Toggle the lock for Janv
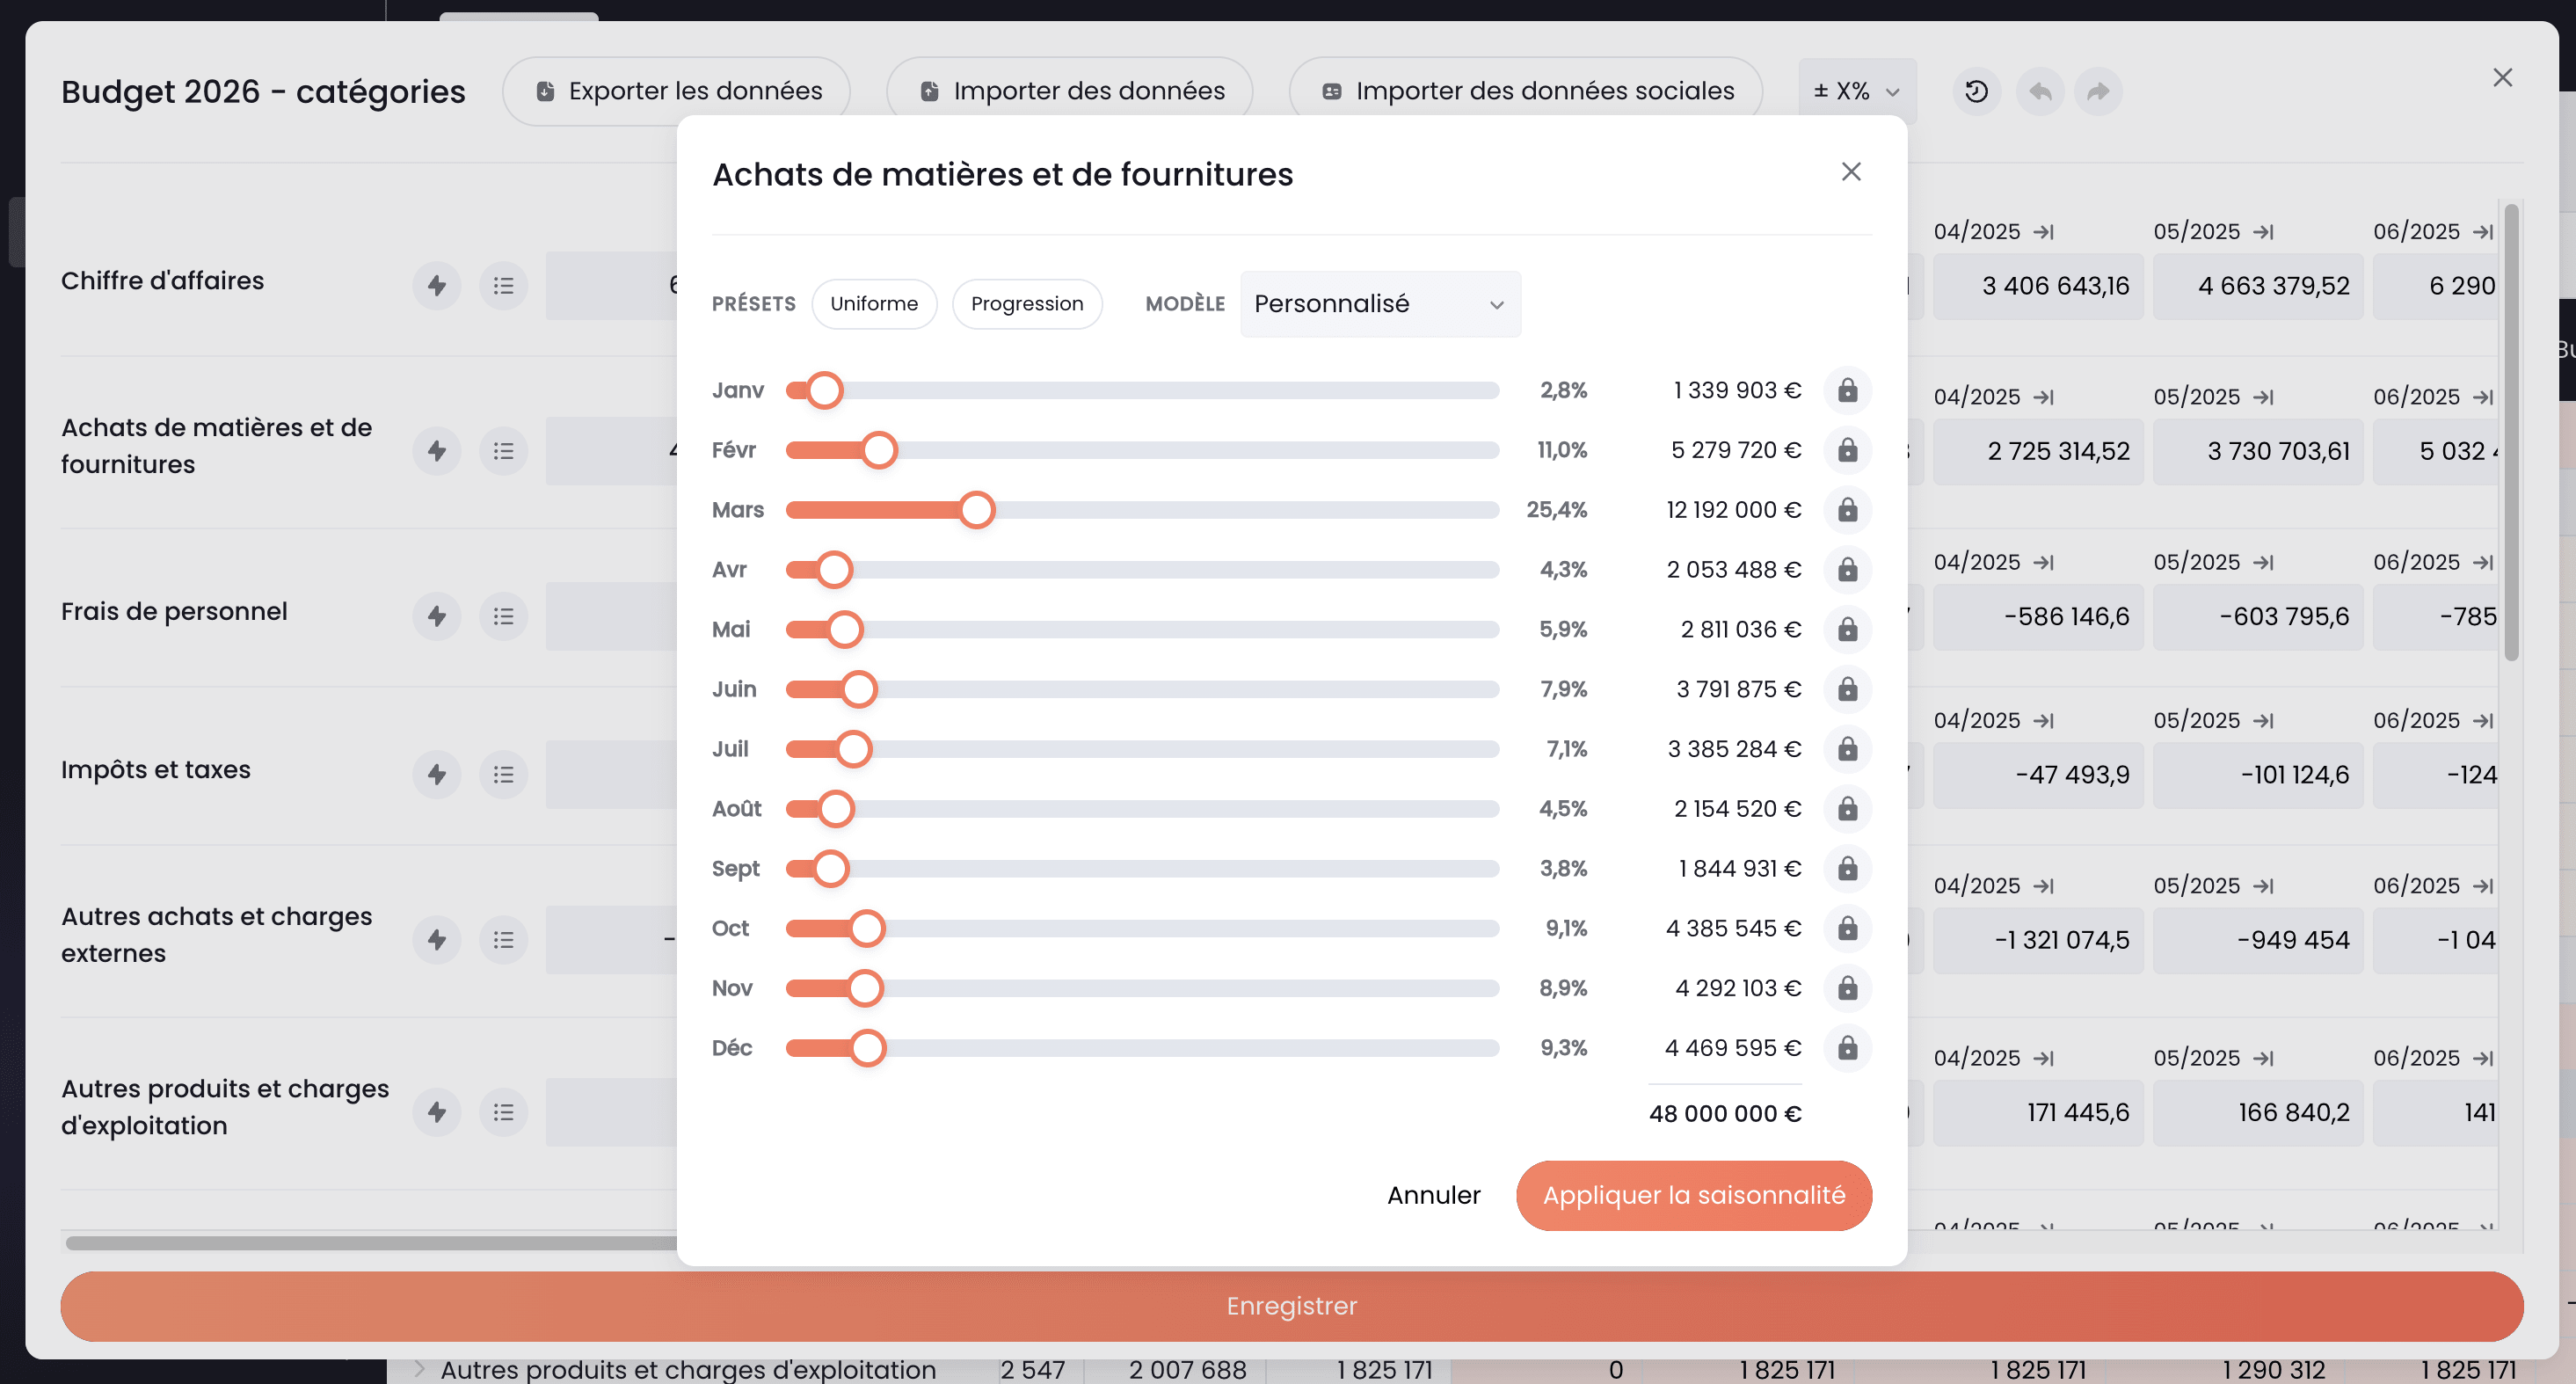The image size is (2576, 1384). click(1847, 390)
